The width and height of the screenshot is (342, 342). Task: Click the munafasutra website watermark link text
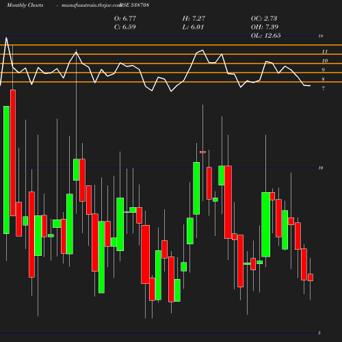pyautogui.click(x=91, y=5)
